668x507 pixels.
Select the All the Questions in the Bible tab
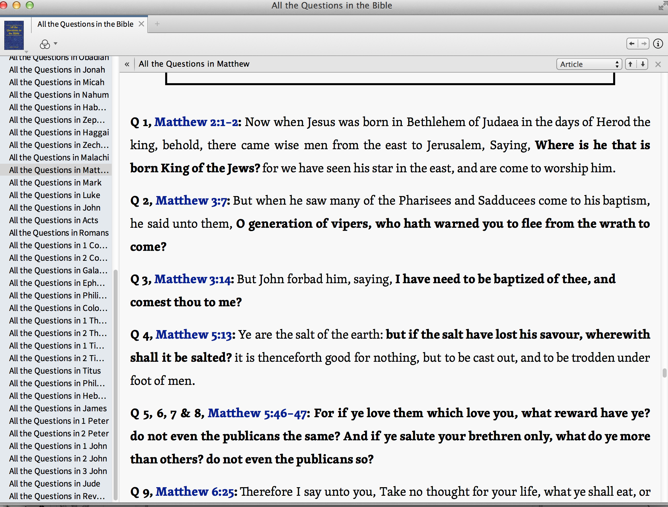click(x=86, y=24)
